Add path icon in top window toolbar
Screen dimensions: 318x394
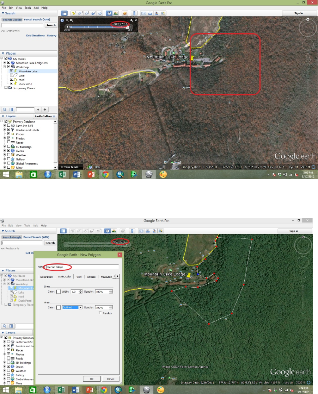[87, 13]
